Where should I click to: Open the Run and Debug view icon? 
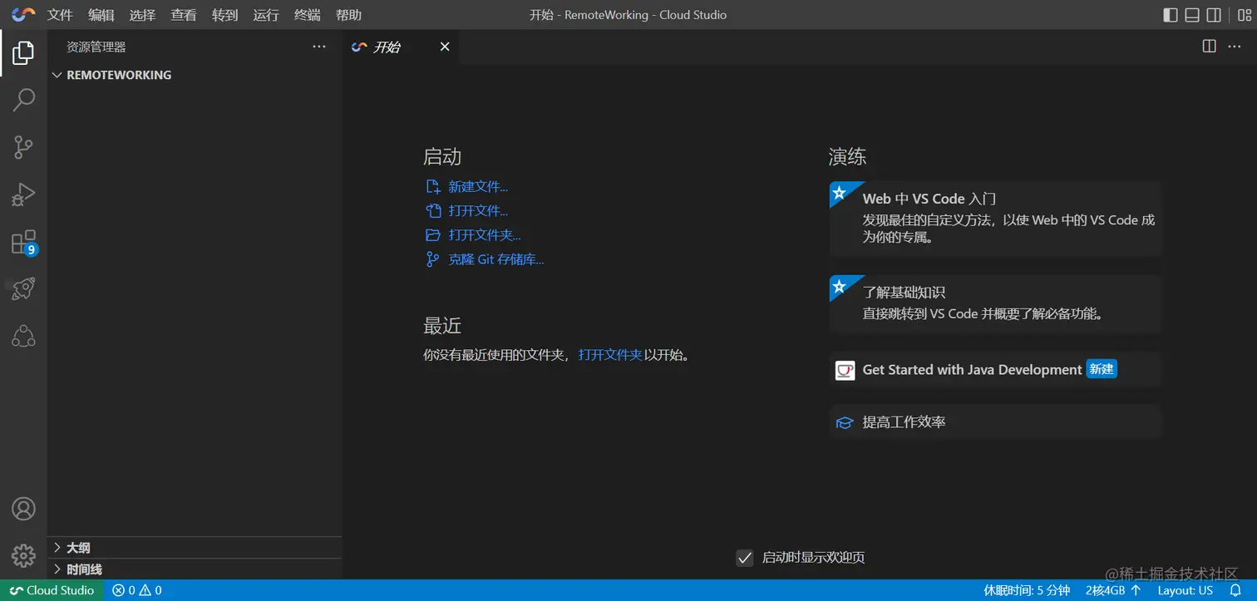(23, 195)
